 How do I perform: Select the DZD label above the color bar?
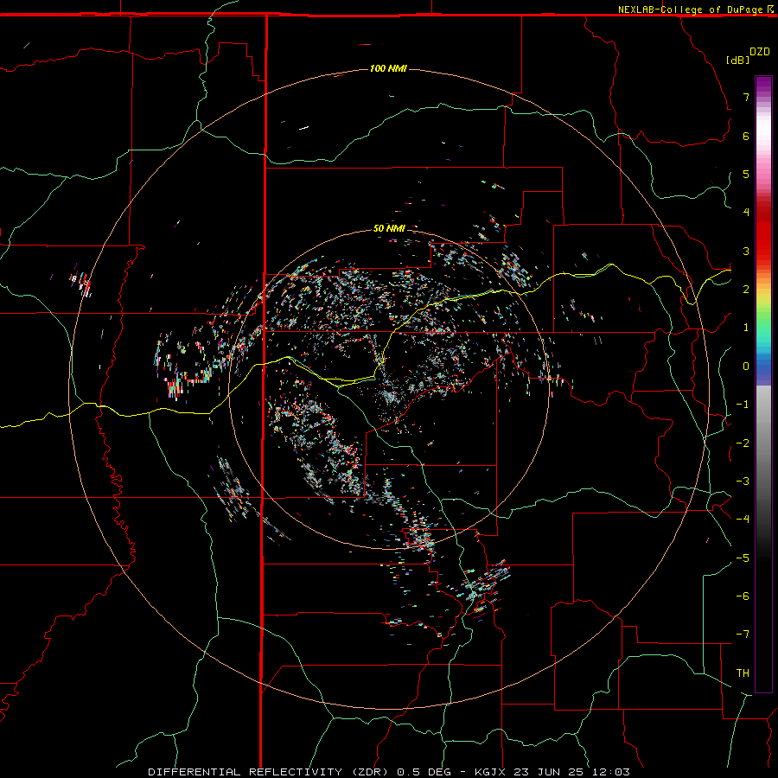click(x=760, y=52)
